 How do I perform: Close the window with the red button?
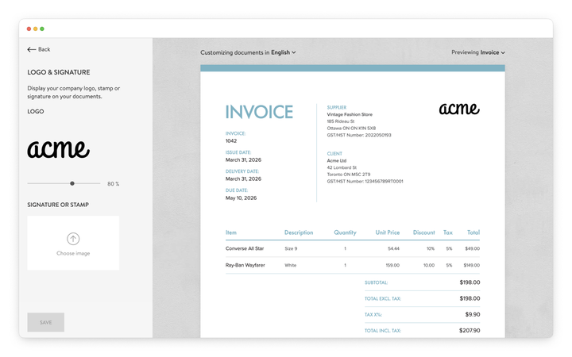click(x=29, y=29)
